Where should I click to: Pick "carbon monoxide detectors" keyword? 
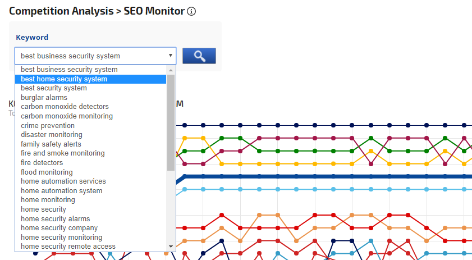[65, 107]
